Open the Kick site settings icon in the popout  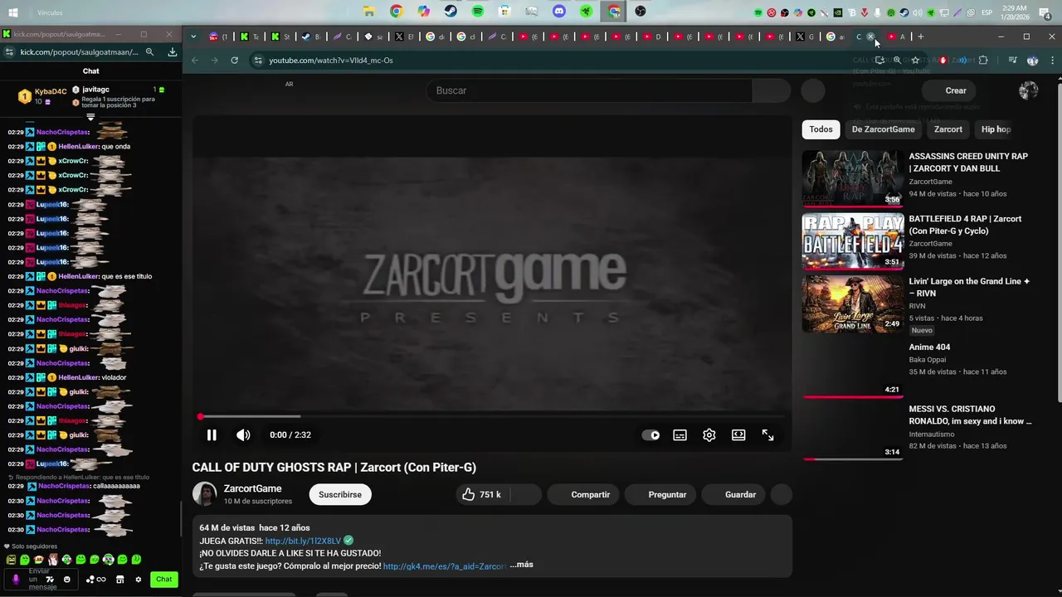8,52
